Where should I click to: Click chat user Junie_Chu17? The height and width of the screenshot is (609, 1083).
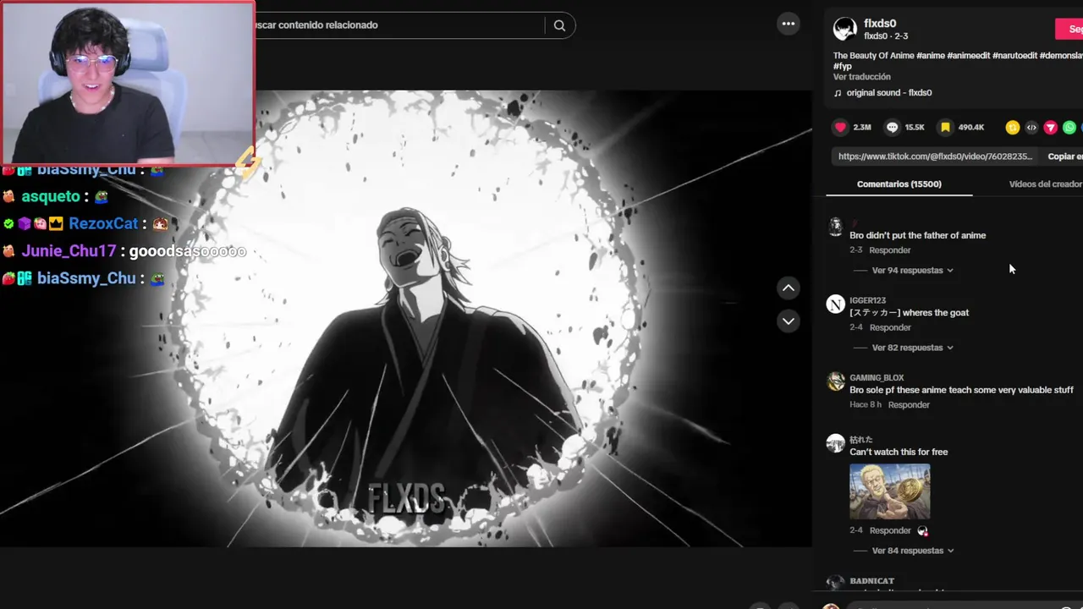69,251
